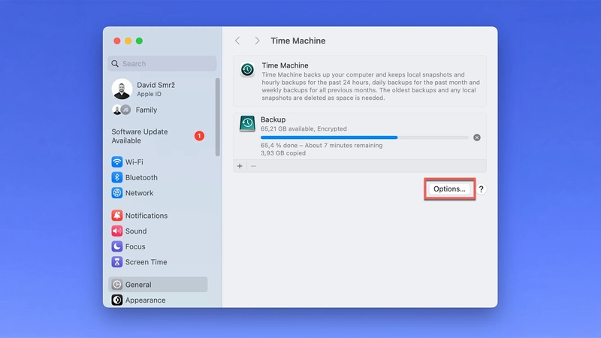This screenshot has height=338, width=601.
Task: Select the Network globe icon
Action: pyautogui.click(x=117, y=193)
